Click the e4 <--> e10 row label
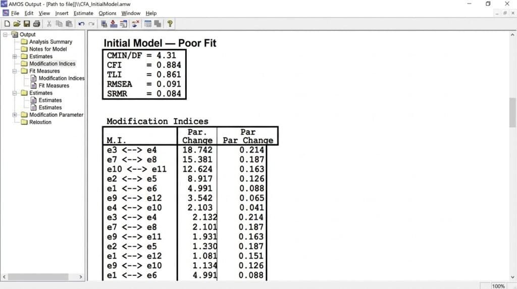The width and height of the screenshot is (517, 289). 134,208
